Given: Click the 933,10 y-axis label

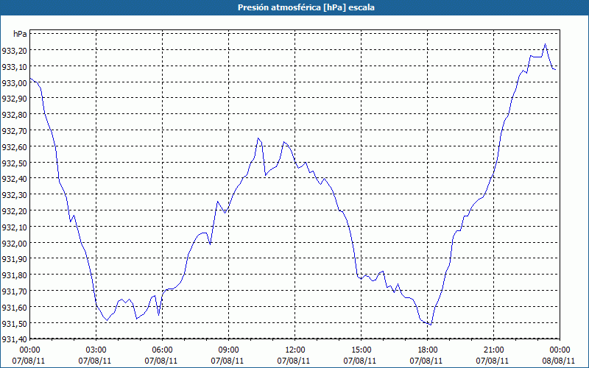Looking at the screenshot, I should coord(14,66).
